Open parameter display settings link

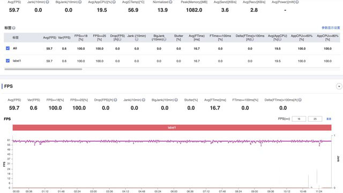pos(331,28)
